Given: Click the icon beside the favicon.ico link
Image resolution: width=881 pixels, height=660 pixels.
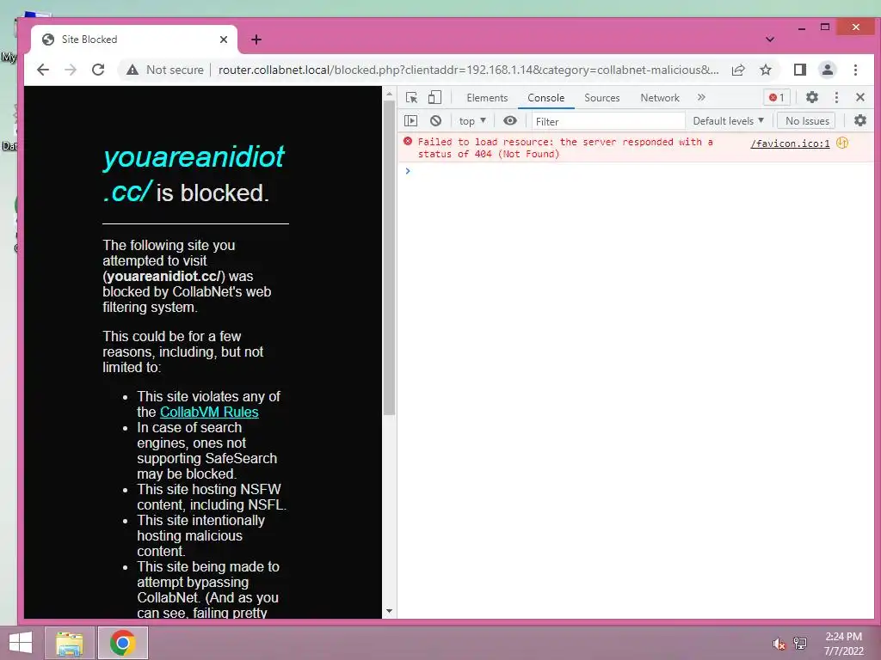Looking at the screenshot, I should pos(841,144).
